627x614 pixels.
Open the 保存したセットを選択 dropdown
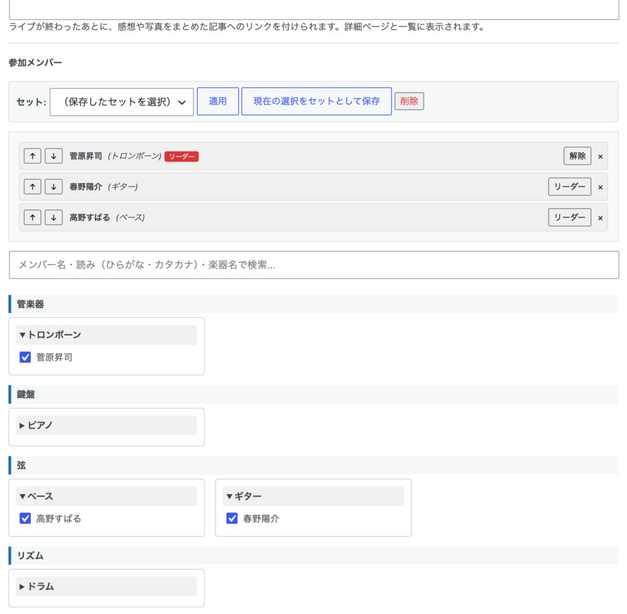[x=122, y=102]
